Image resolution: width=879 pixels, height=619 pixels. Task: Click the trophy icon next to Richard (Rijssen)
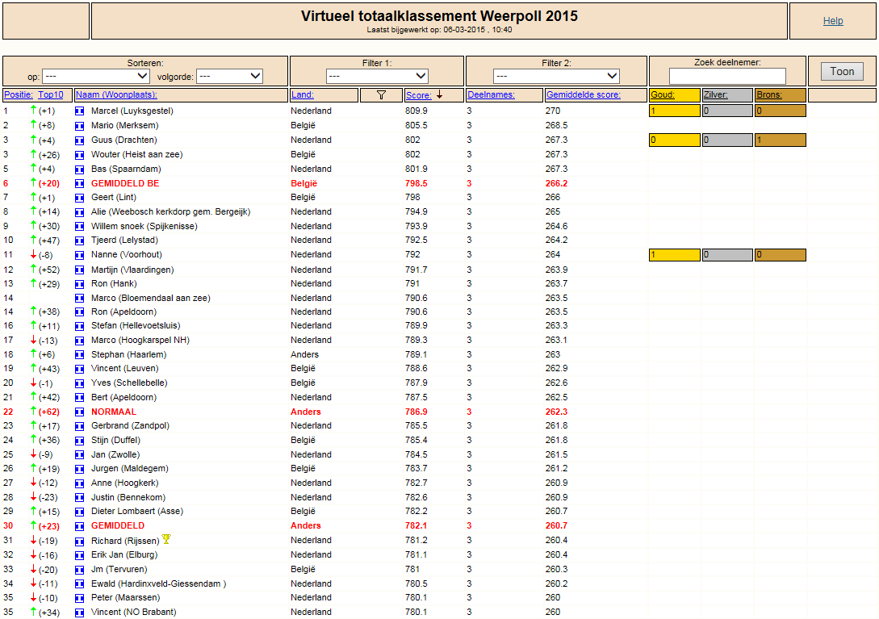tap(166, 539)
